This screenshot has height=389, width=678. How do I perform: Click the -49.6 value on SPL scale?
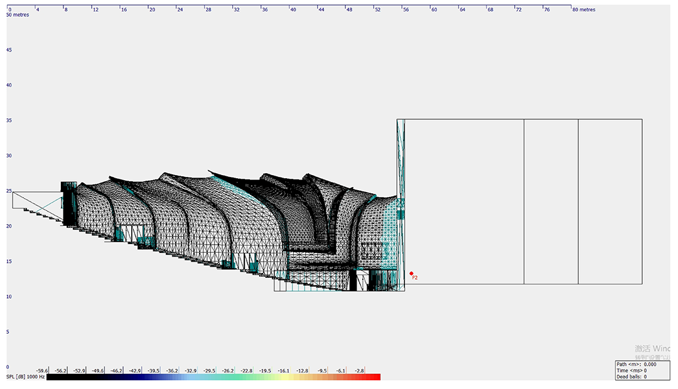point(98,371)
